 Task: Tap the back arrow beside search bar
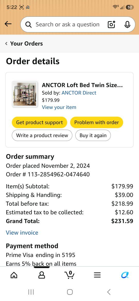tap(8, 24)
